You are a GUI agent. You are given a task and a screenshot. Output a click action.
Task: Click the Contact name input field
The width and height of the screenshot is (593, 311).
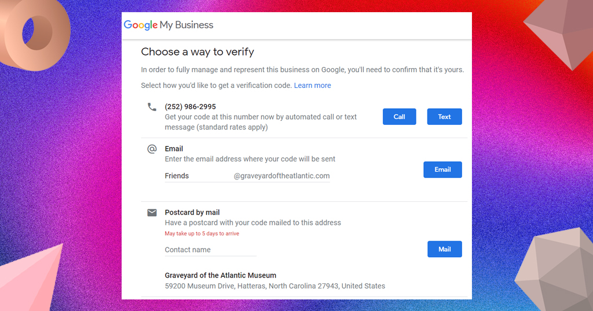(211, 250)
